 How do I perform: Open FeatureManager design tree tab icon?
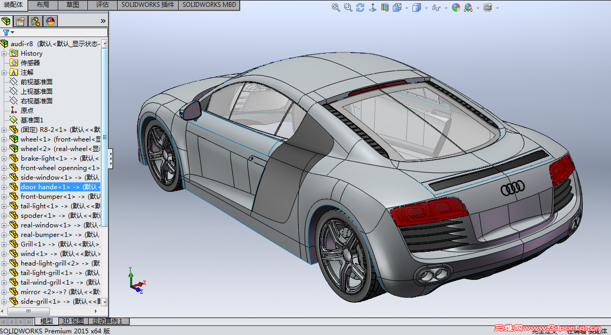coord(6,21)
